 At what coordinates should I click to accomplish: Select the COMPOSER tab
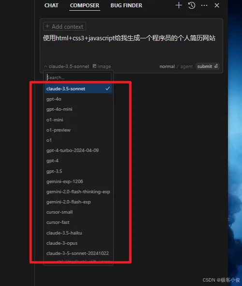click(85, 5)
